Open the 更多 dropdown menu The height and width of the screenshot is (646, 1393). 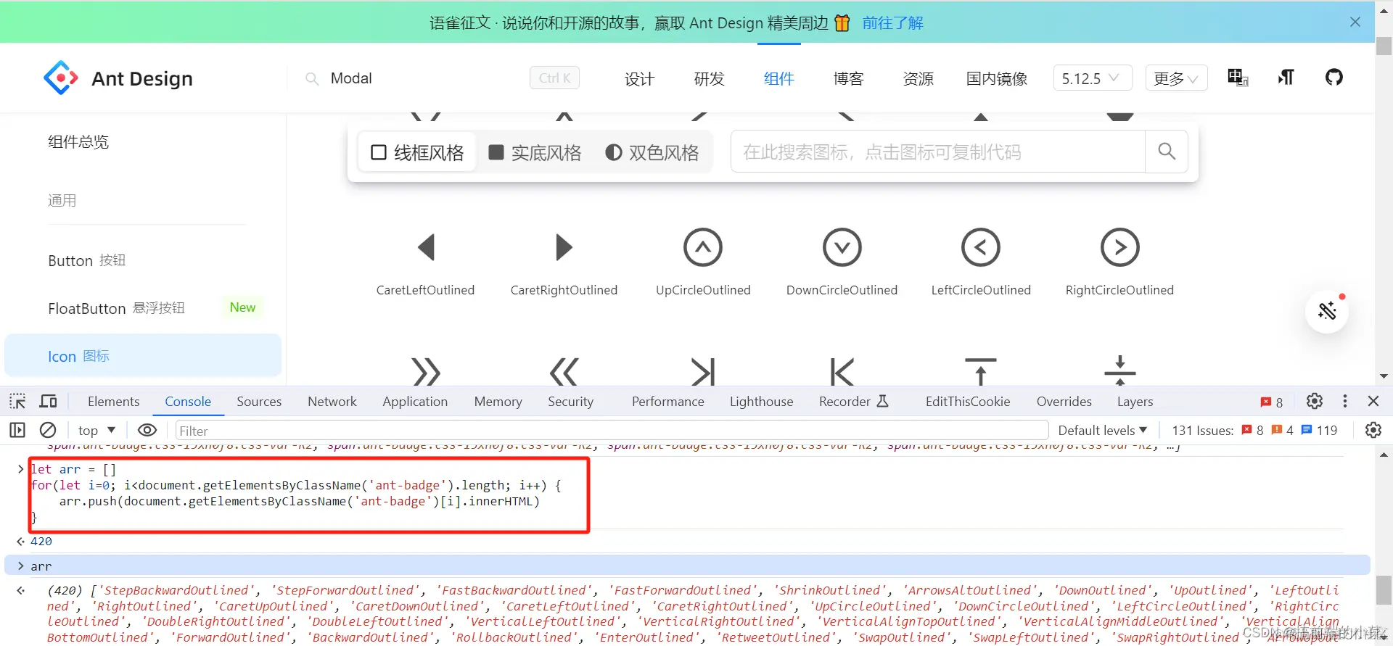pyautogui.click(x=1176, y=78)
